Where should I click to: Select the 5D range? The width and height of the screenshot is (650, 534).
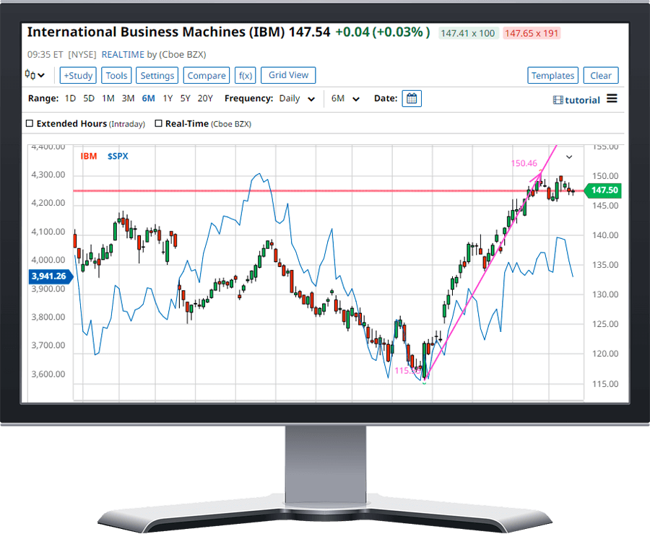[89, 99]
